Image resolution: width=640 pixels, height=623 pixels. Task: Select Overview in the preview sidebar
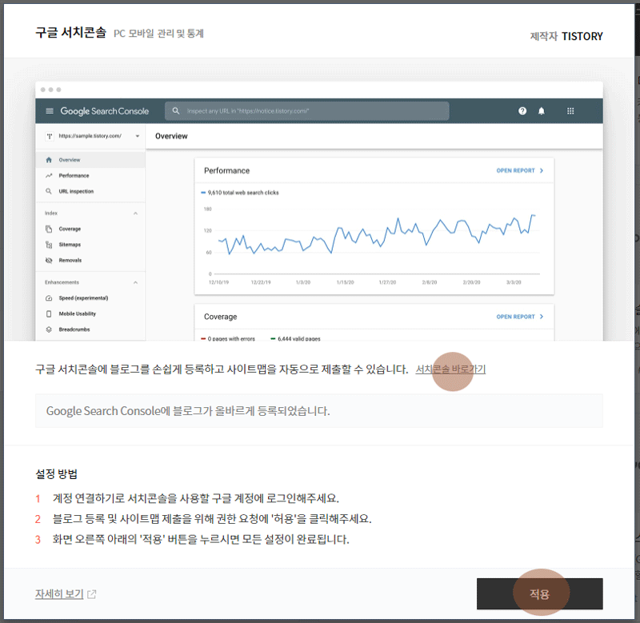[x=90, y=160]
